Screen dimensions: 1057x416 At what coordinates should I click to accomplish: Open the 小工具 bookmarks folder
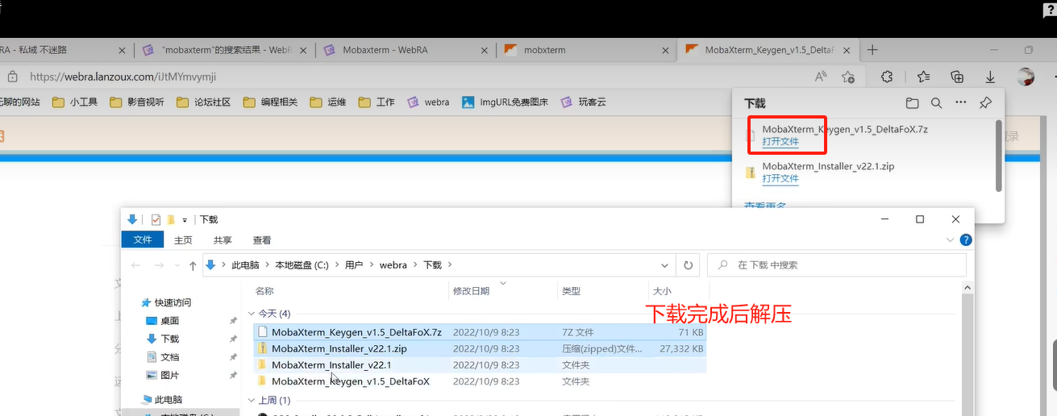tap(75, 102)
